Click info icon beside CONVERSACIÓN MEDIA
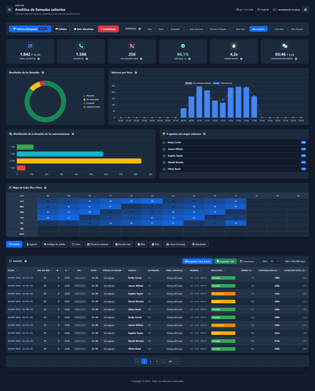The height and width of the screenshot is (391, 315). (x=296, y=59)
